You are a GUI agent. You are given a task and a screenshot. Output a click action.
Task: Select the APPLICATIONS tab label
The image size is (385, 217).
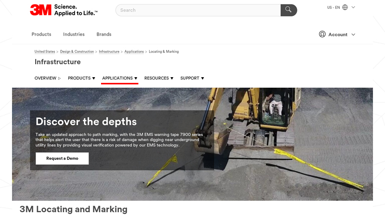point(117,78)
